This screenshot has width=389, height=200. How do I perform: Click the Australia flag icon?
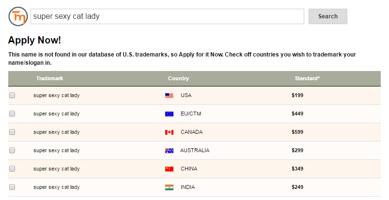169,151
